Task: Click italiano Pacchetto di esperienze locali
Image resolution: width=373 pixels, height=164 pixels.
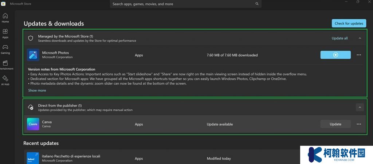Action: pos(71,156)
